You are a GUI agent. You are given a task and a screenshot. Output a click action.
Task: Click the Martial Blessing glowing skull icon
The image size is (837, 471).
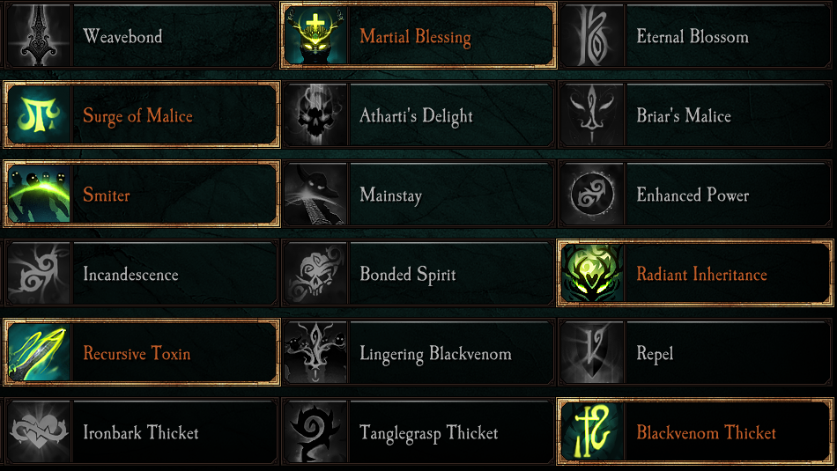tap(315, 36)
